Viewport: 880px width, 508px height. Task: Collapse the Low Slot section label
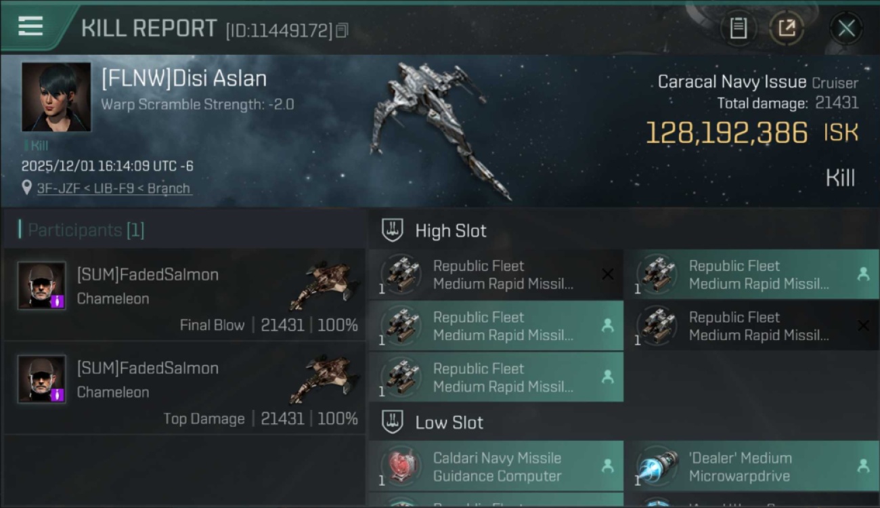pos(449,423)
